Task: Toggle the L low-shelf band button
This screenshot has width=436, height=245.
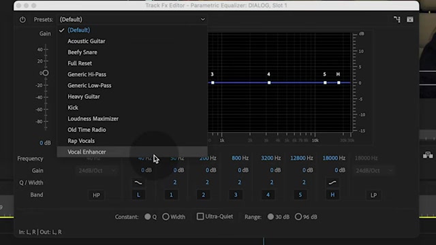Action: point(138,195)
